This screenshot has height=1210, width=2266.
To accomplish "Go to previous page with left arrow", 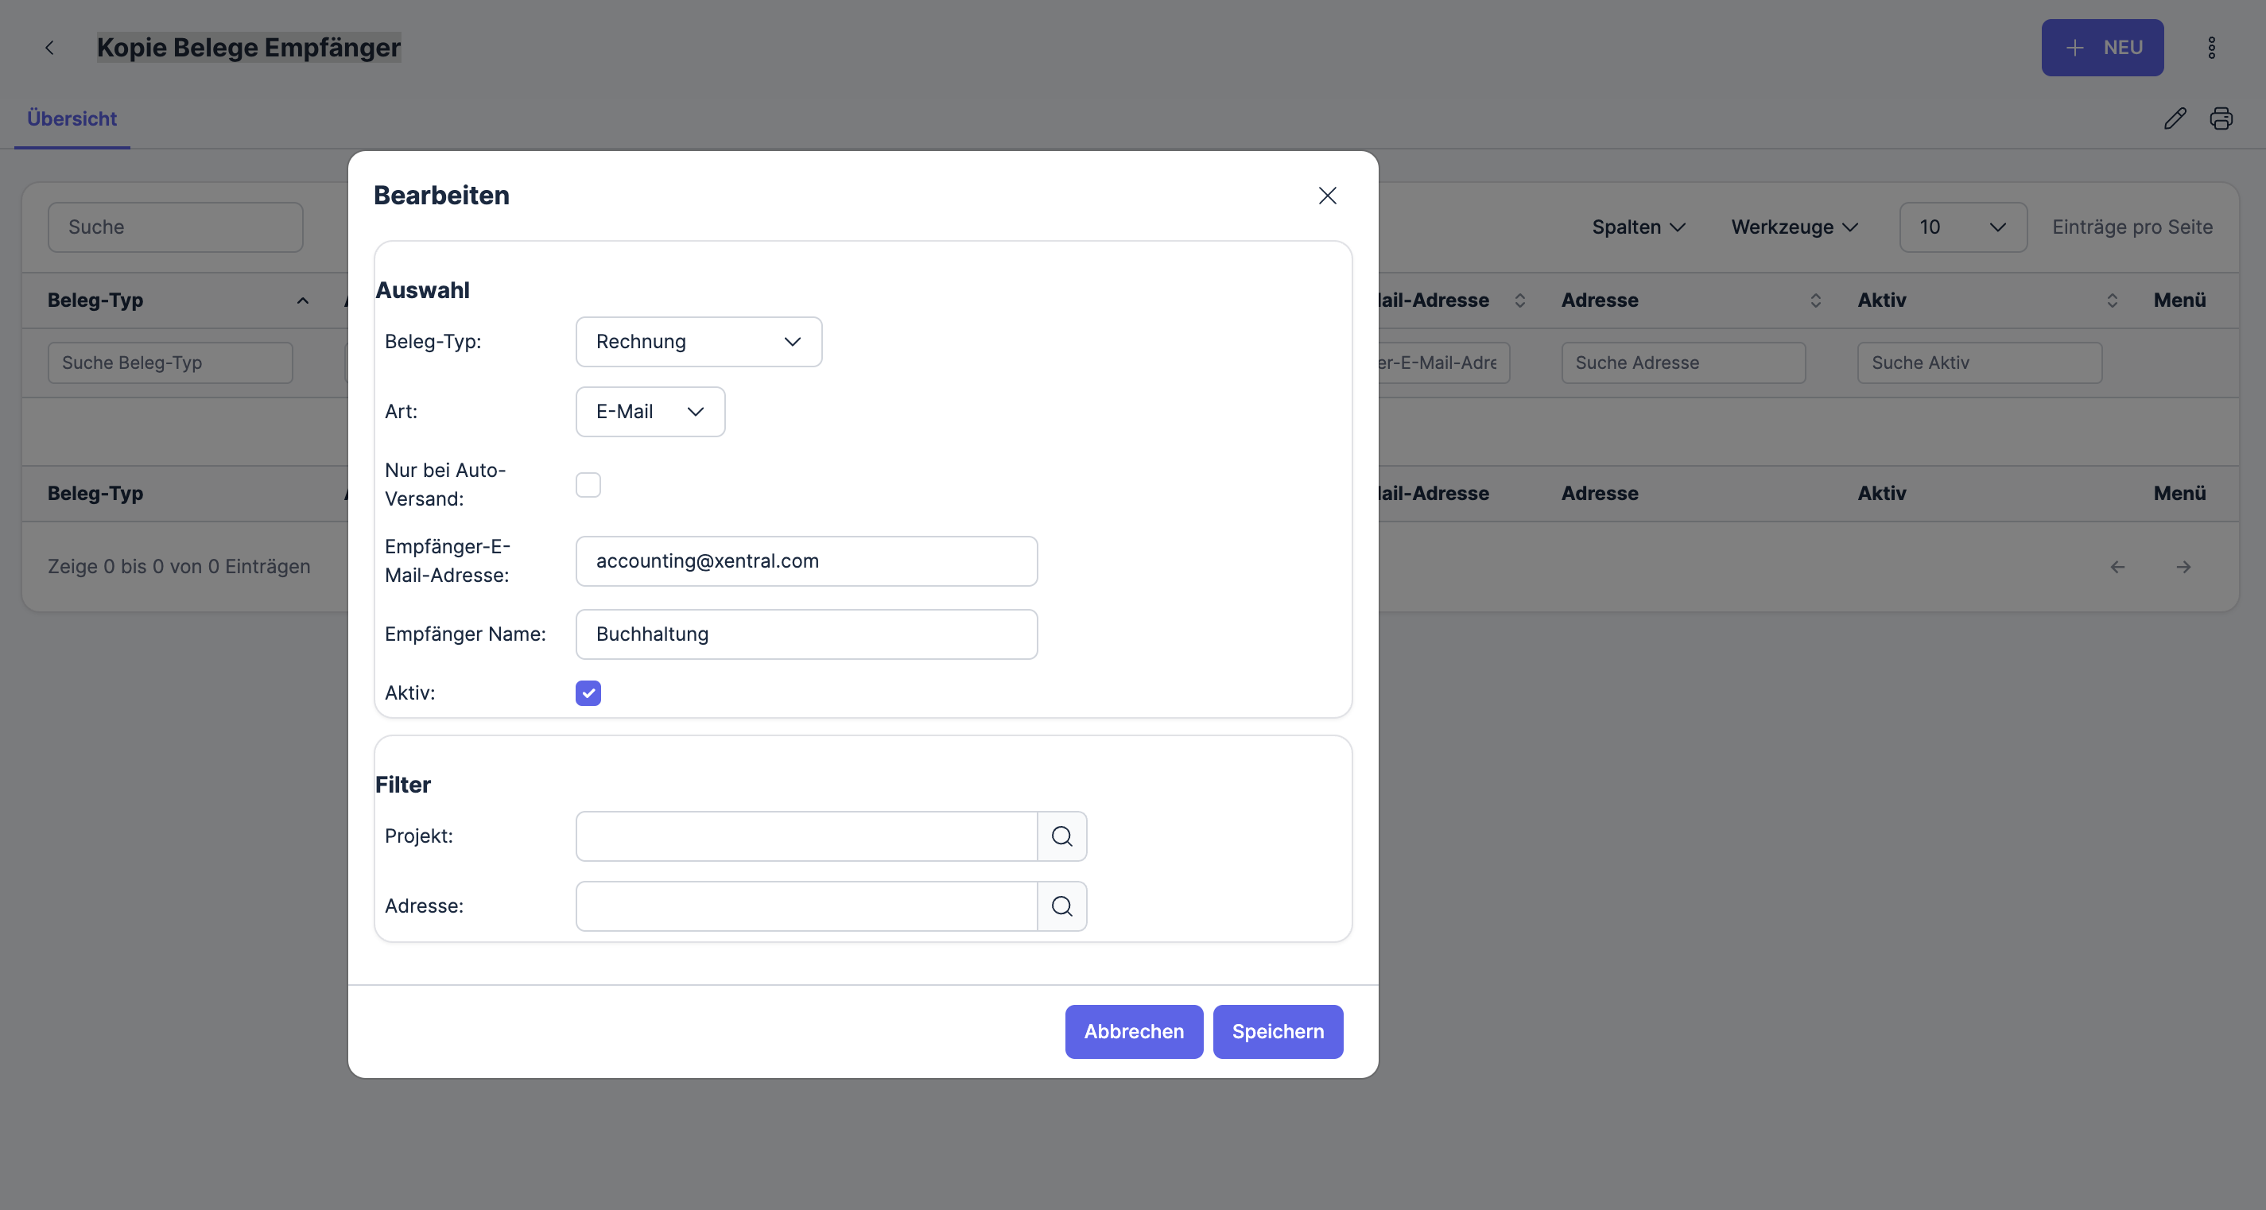I will click(x=2117, y=567).
